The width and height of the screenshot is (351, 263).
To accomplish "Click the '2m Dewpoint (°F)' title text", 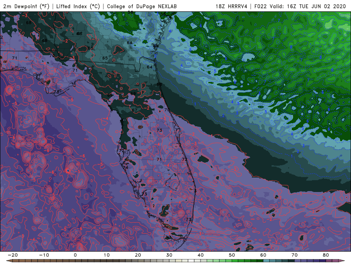I will coord(26,6).
